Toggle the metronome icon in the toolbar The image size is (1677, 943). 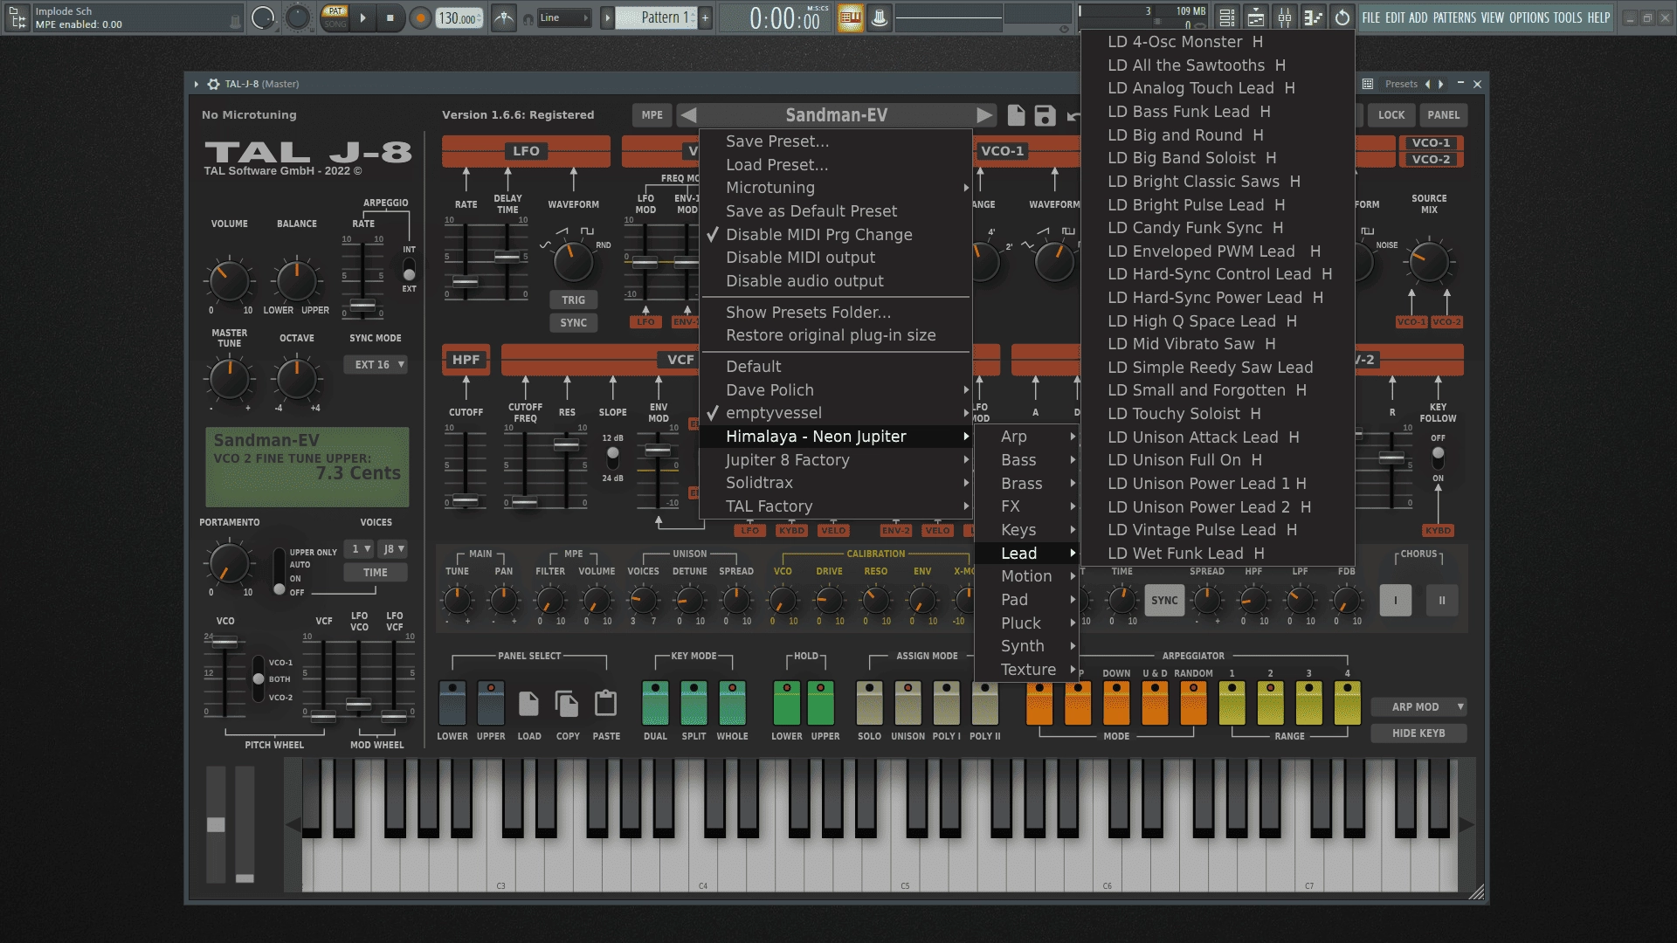click(504, 17)
